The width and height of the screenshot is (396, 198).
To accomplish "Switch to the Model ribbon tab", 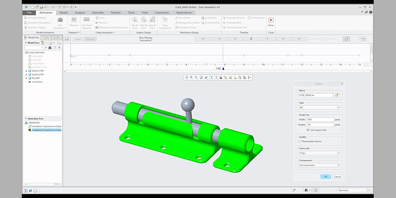I will coord(63,12).
